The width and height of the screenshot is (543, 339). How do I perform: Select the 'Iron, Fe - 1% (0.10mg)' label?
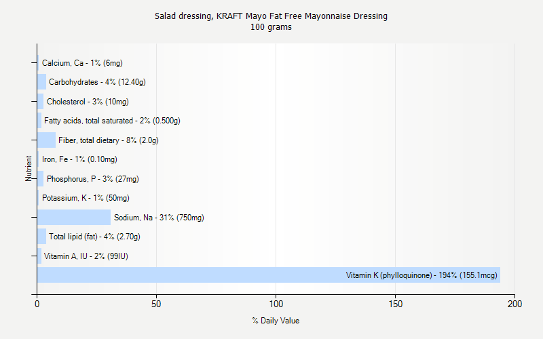click(79, 159)
